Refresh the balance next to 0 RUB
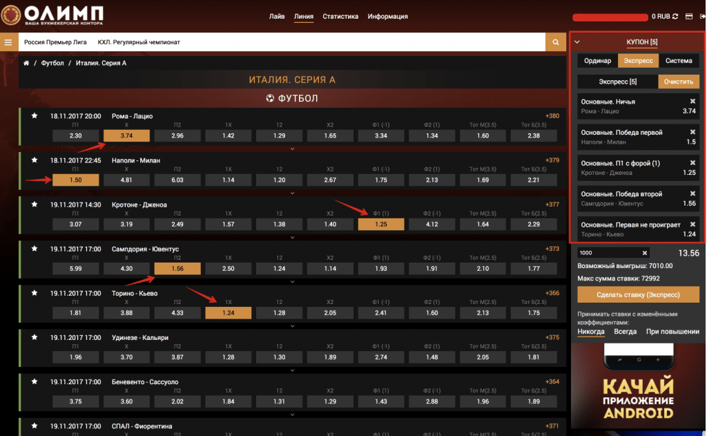 676,16
